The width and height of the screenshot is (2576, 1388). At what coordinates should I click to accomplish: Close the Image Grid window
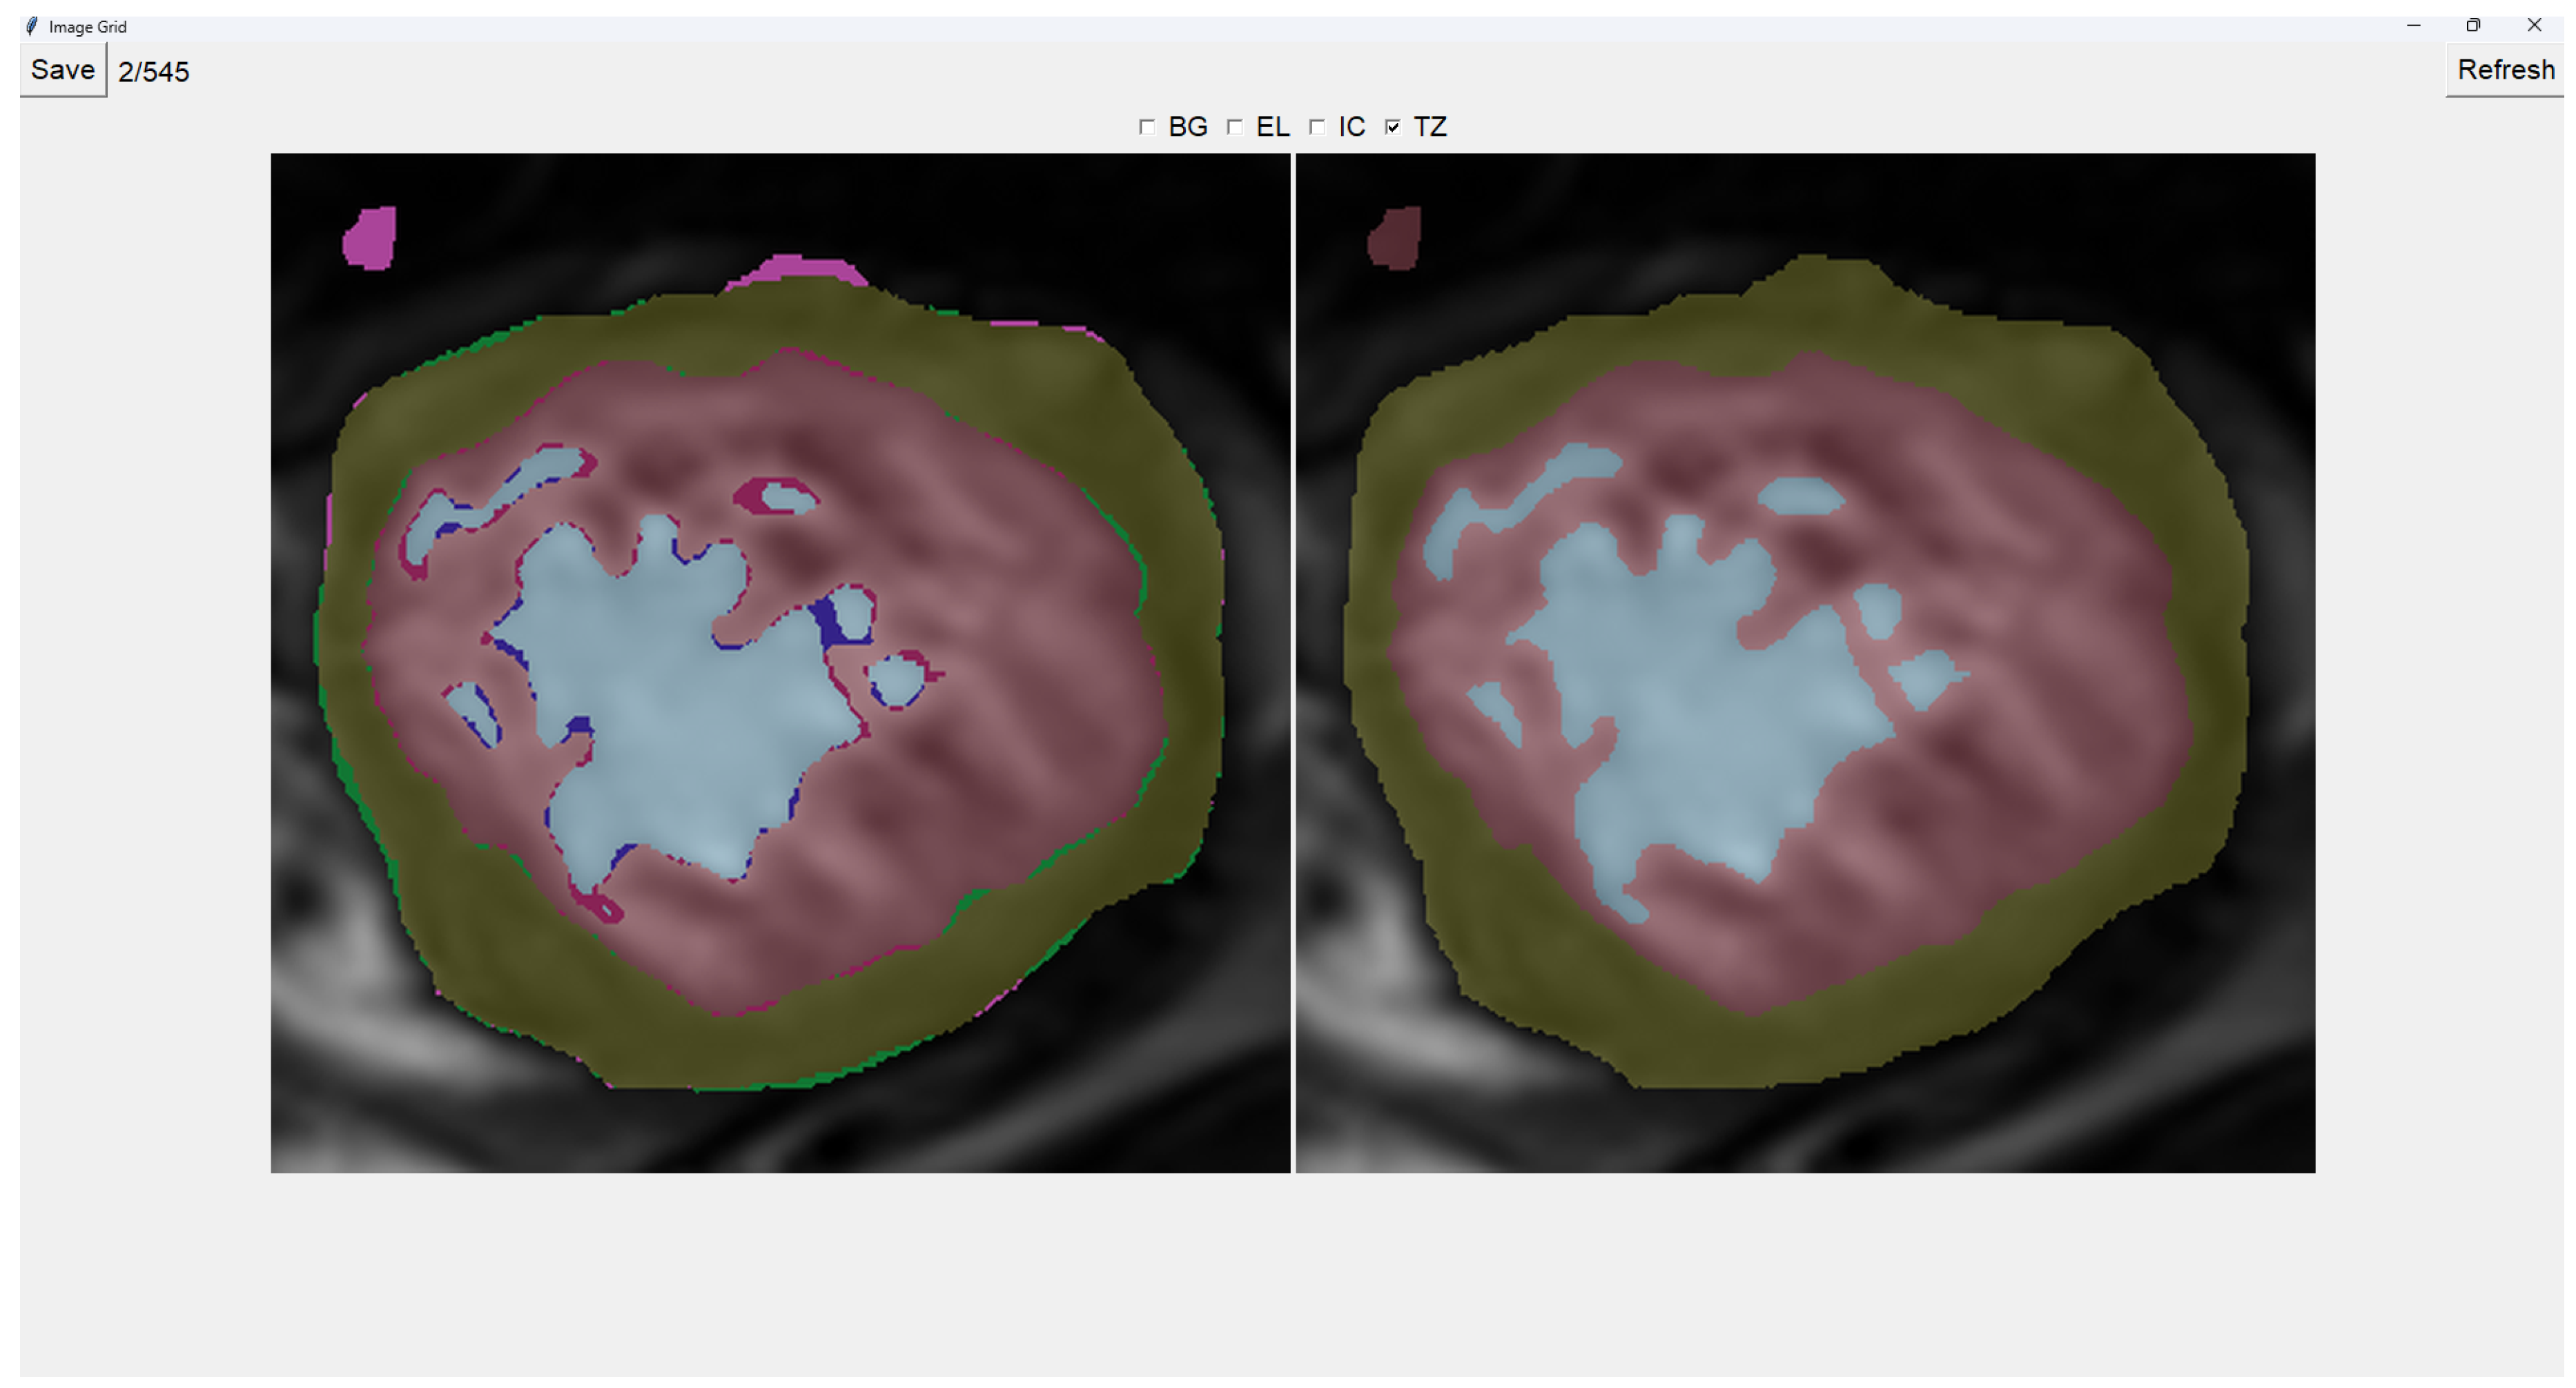click(2534, 25)
